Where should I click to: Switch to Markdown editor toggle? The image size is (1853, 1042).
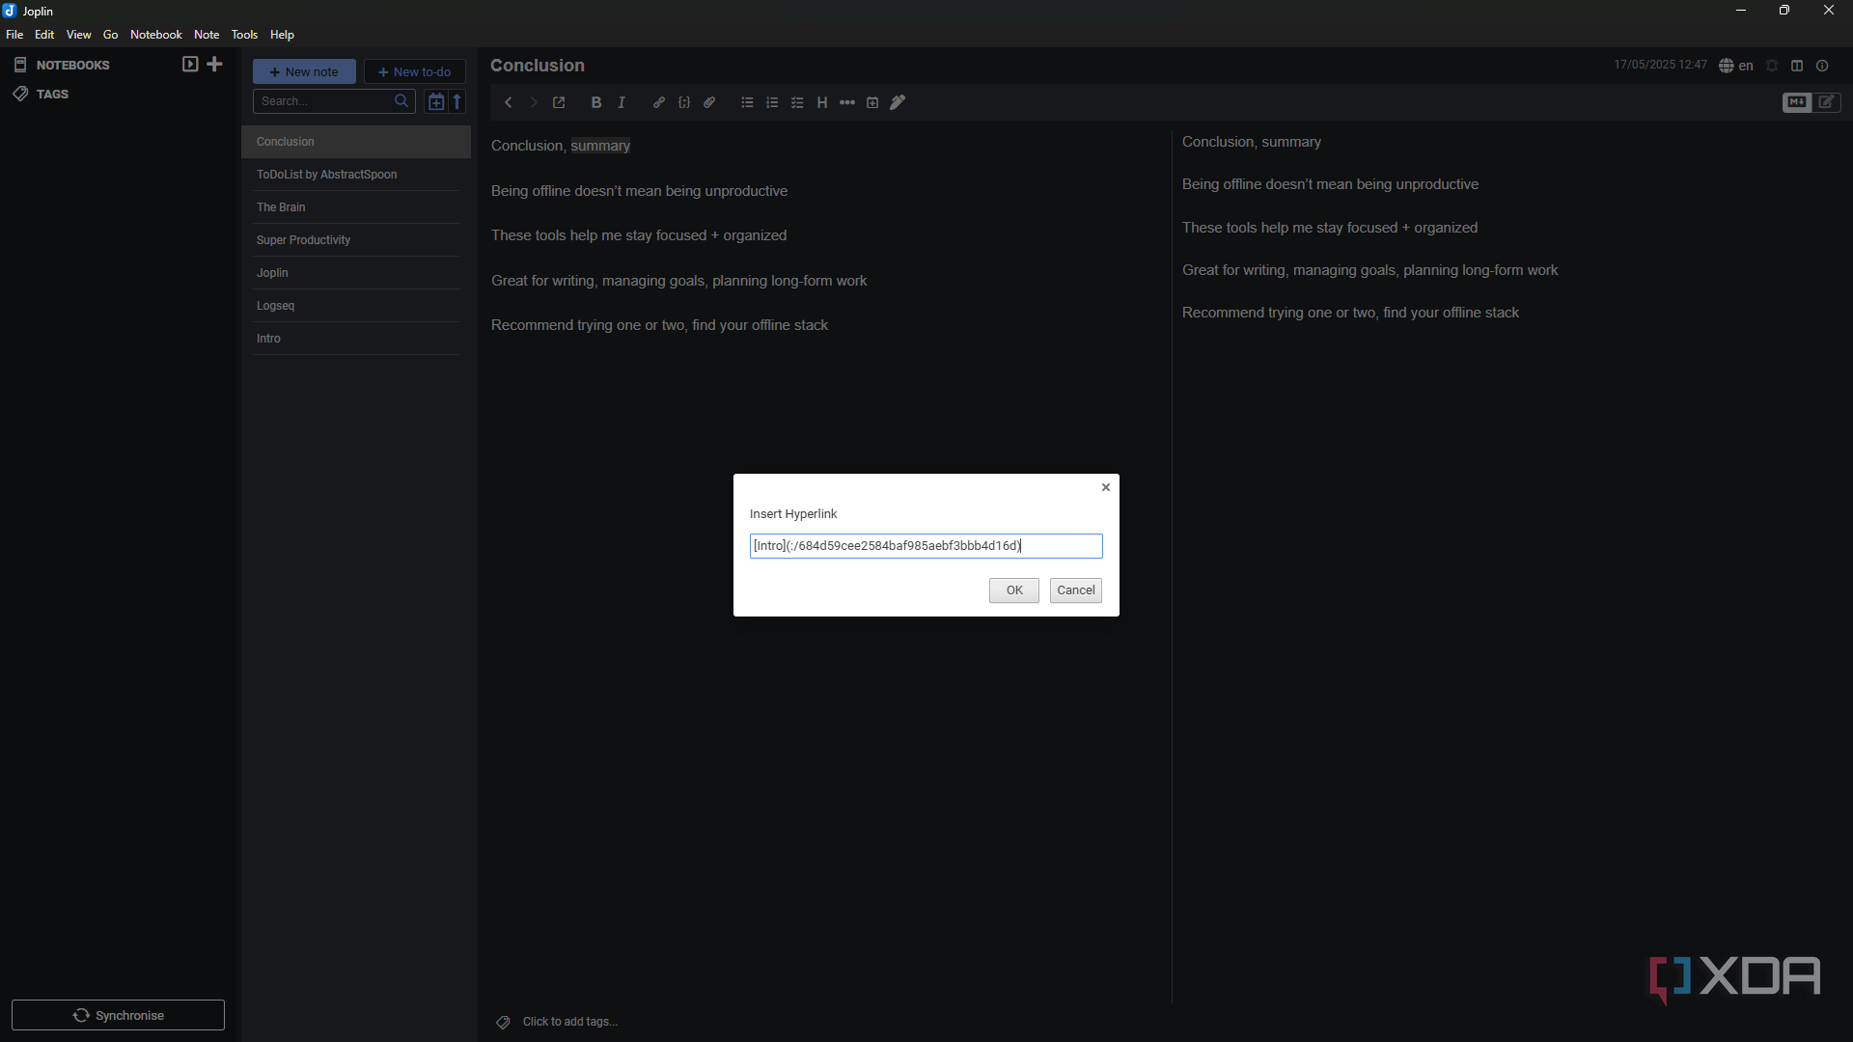(1797, 102)
